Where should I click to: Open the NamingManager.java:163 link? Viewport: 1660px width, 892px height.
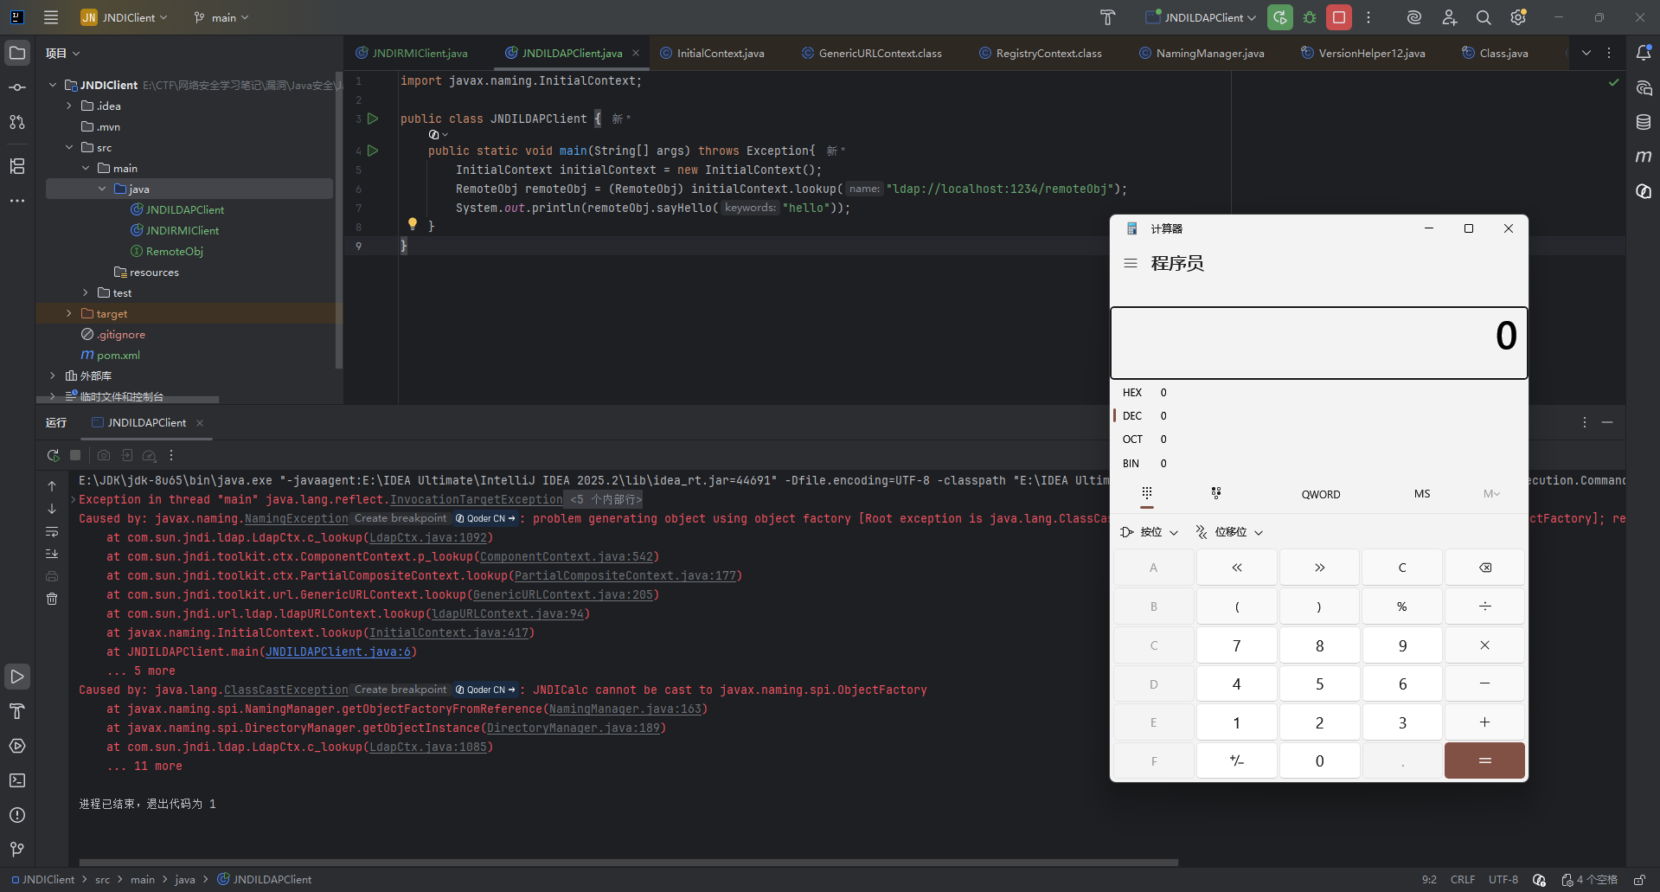point(625,709)
